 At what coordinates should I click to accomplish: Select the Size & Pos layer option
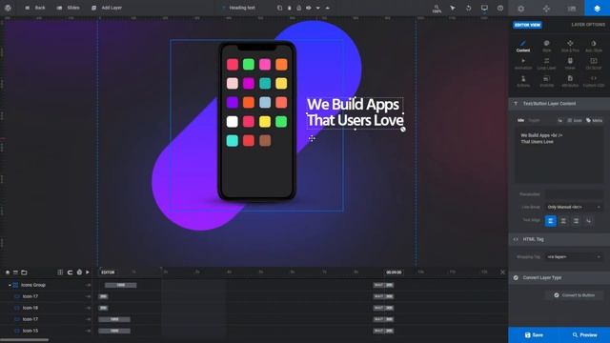click(x=570, y=46)
